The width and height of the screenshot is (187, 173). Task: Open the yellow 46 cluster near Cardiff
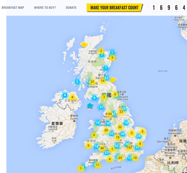point(102,148)
